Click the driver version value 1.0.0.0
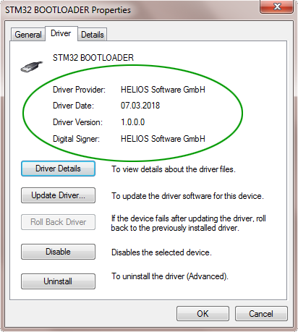This screenshot has height=332, width=298. (x=132, y=122)
